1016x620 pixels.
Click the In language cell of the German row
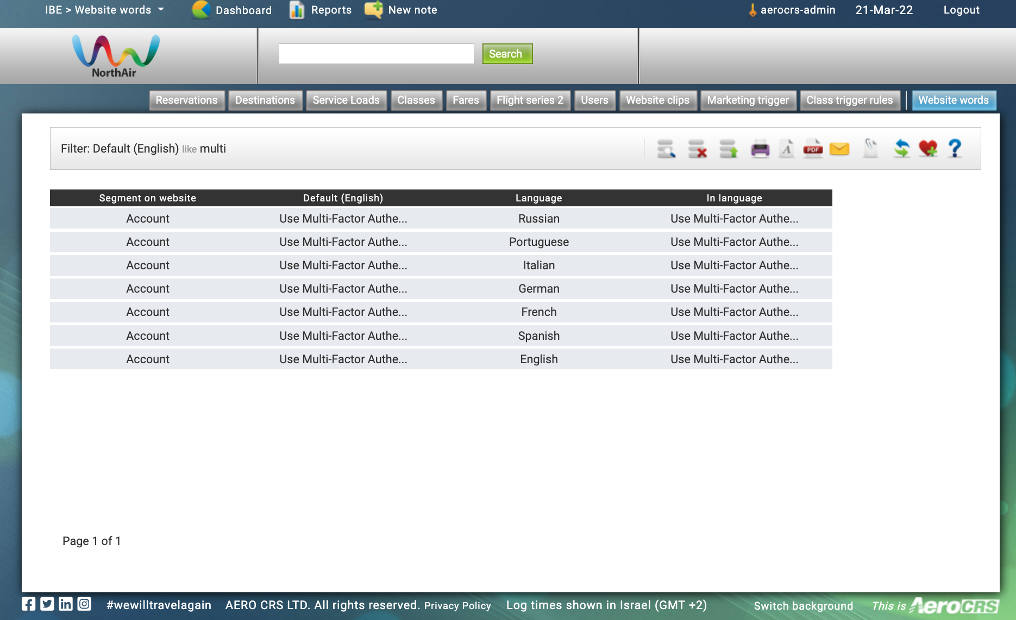(x=735, y=289)
